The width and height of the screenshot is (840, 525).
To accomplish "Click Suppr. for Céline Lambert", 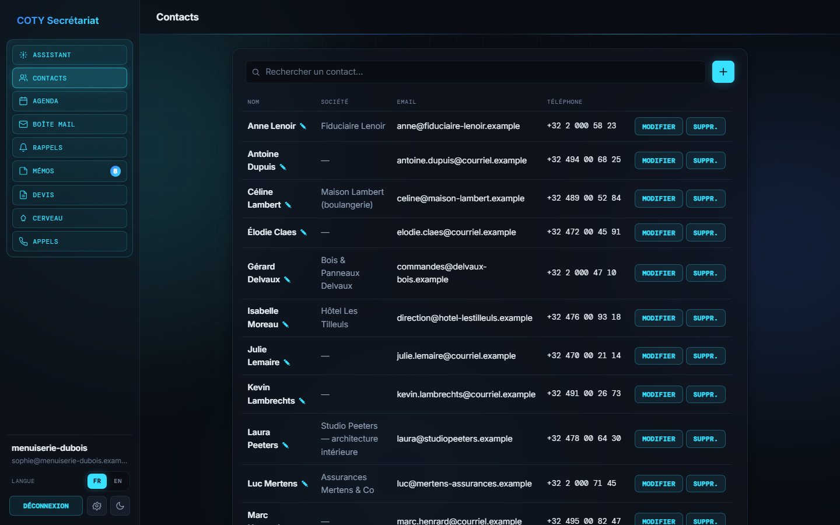I will click(x=705, y=198).
